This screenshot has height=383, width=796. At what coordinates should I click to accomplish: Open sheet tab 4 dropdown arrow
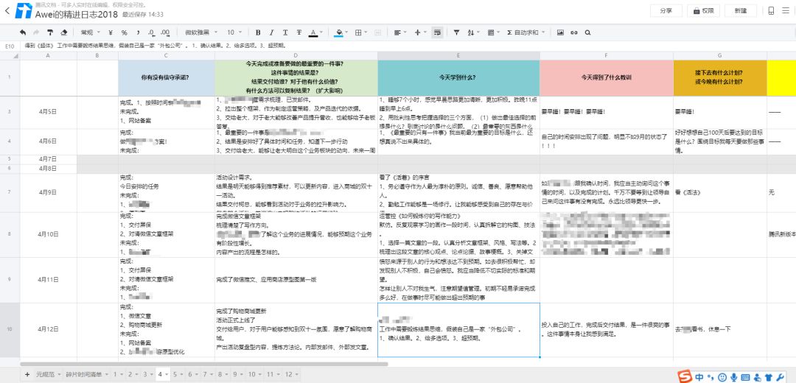coord(167,374)
